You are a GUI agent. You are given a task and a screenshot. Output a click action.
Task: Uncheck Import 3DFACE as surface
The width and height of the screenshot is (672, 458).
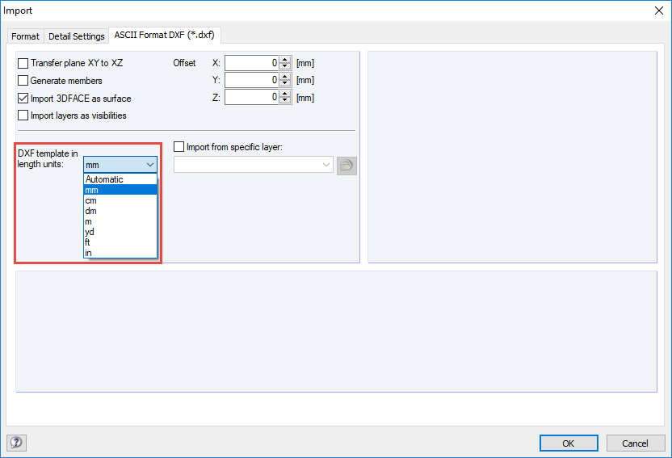pyautogui.click(x=23, y=99)
